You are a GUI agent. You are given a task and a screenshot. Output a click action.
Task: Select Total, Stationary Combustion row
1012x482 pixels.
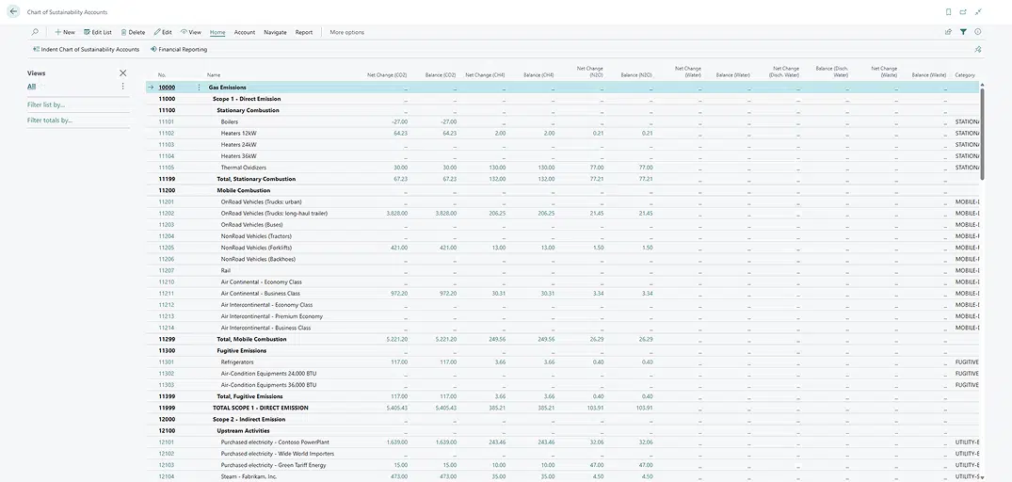coord(256,179)
